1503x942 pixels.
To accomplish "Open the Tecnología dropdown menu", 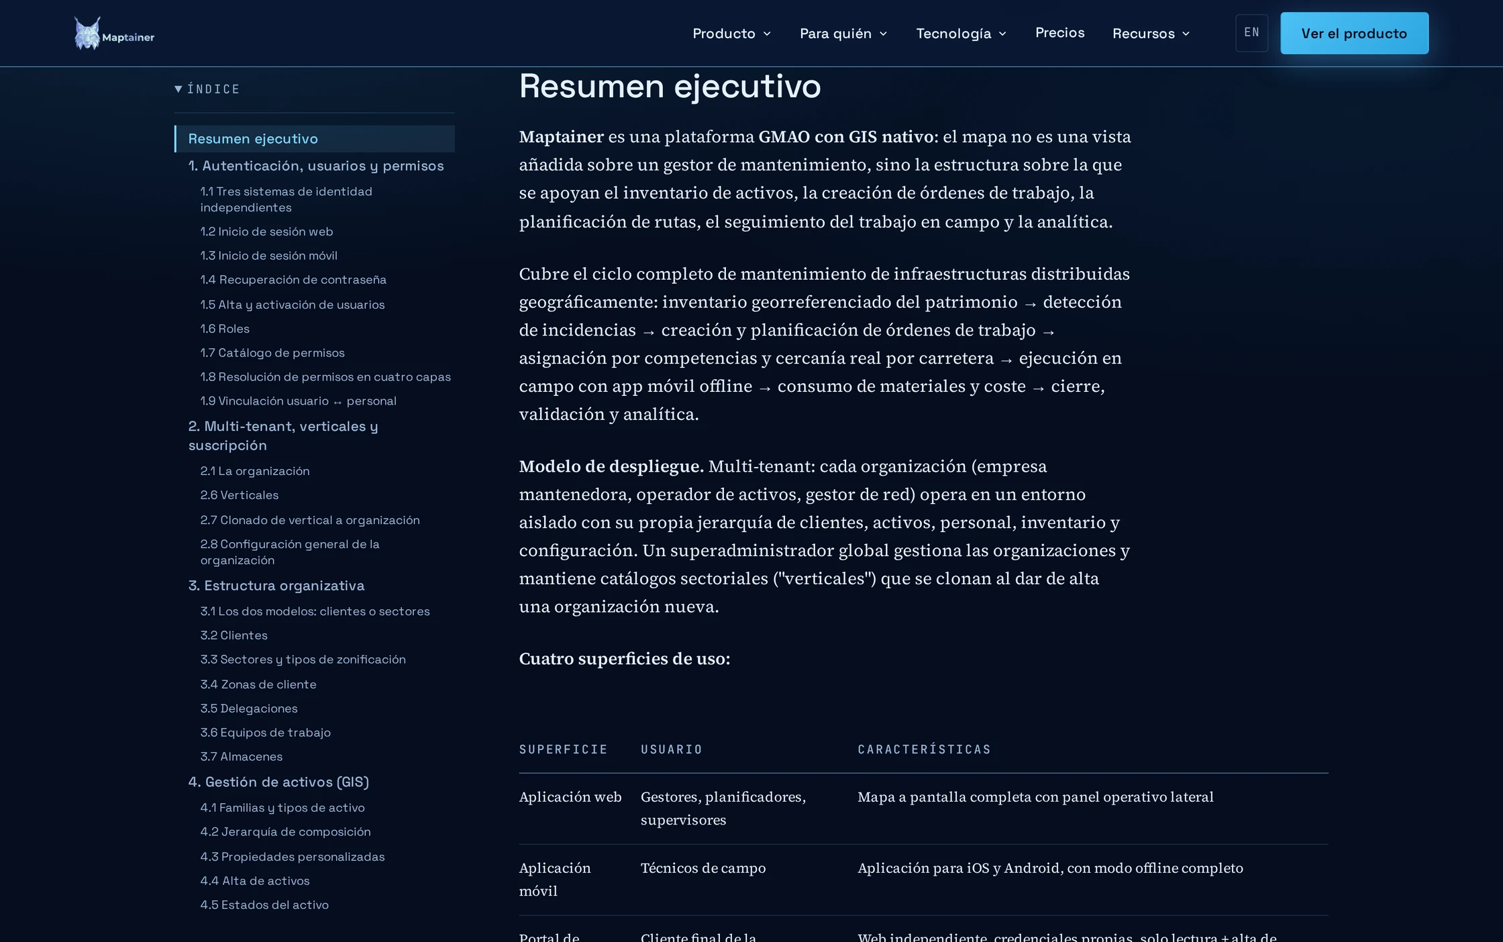I will [x=961, y=34].
